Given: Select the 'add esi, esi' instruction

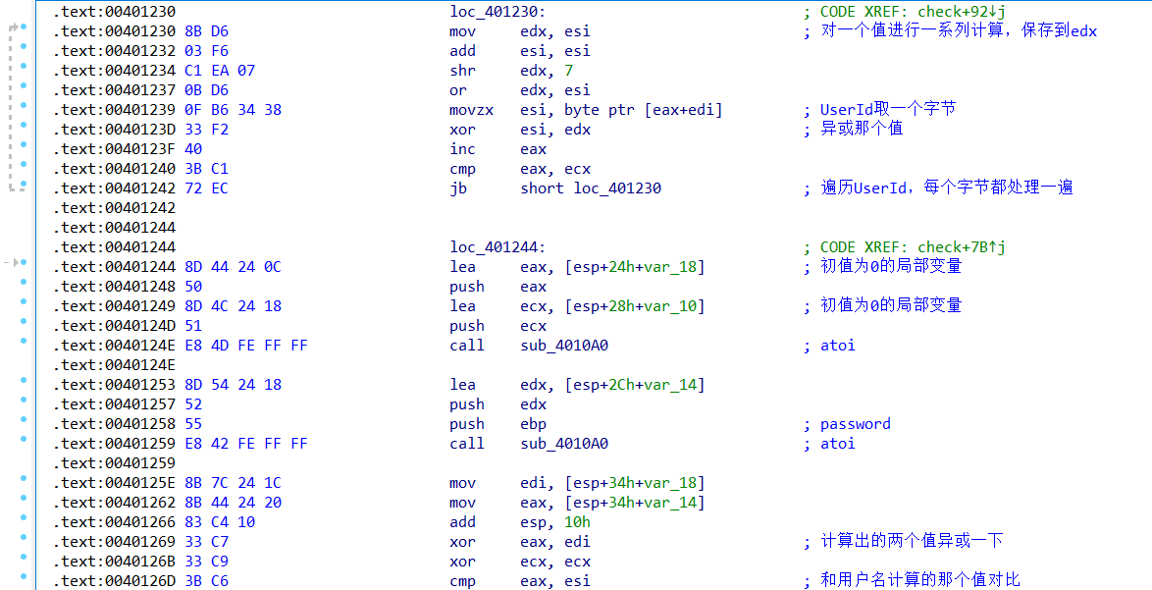Looking at the screenshot, I should click(519, 51).
